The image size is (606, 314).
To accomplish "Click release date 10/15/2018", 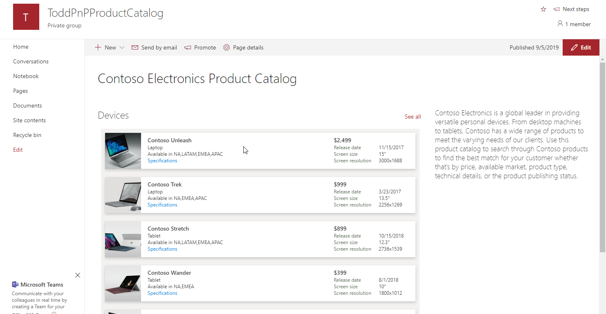I will pos(391,236).
